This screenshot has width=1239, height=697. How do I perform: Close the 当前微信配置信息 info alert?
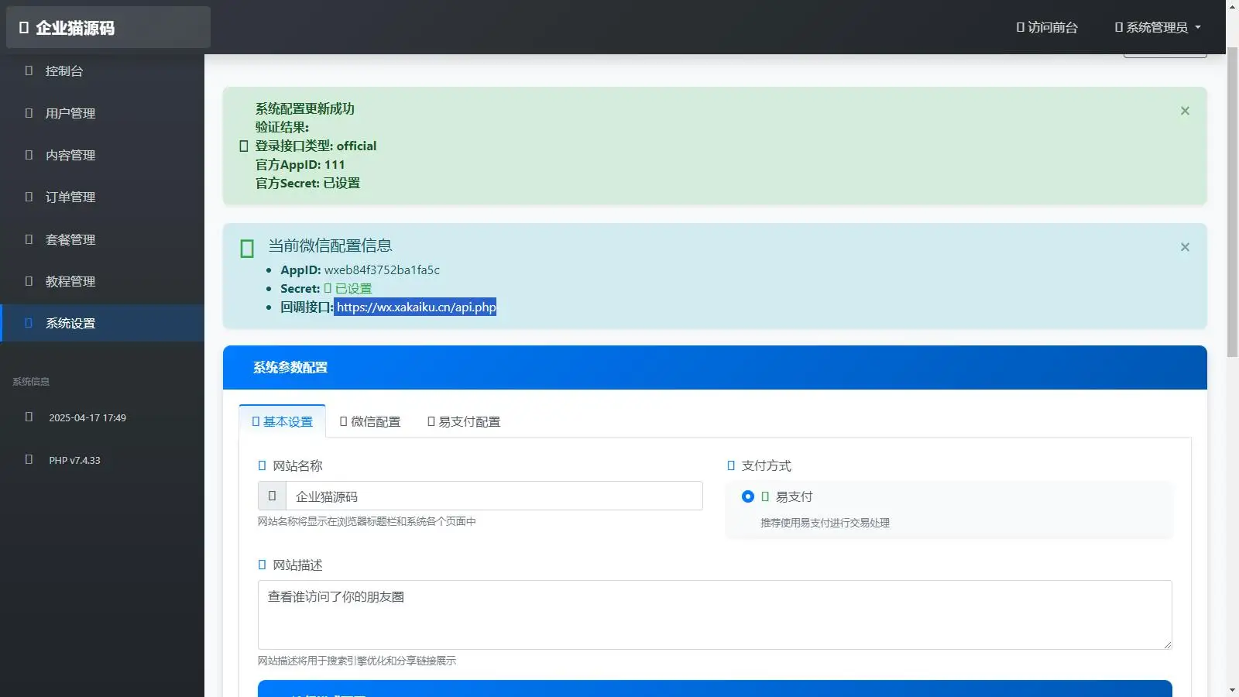tap(1184, 247)
